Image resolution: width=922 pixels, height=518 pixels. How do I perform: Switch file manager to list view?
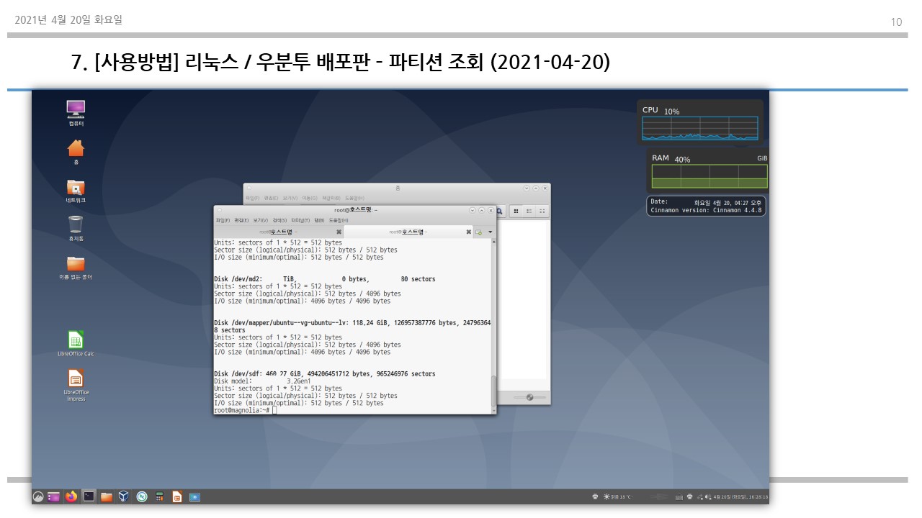click(529, 211)
